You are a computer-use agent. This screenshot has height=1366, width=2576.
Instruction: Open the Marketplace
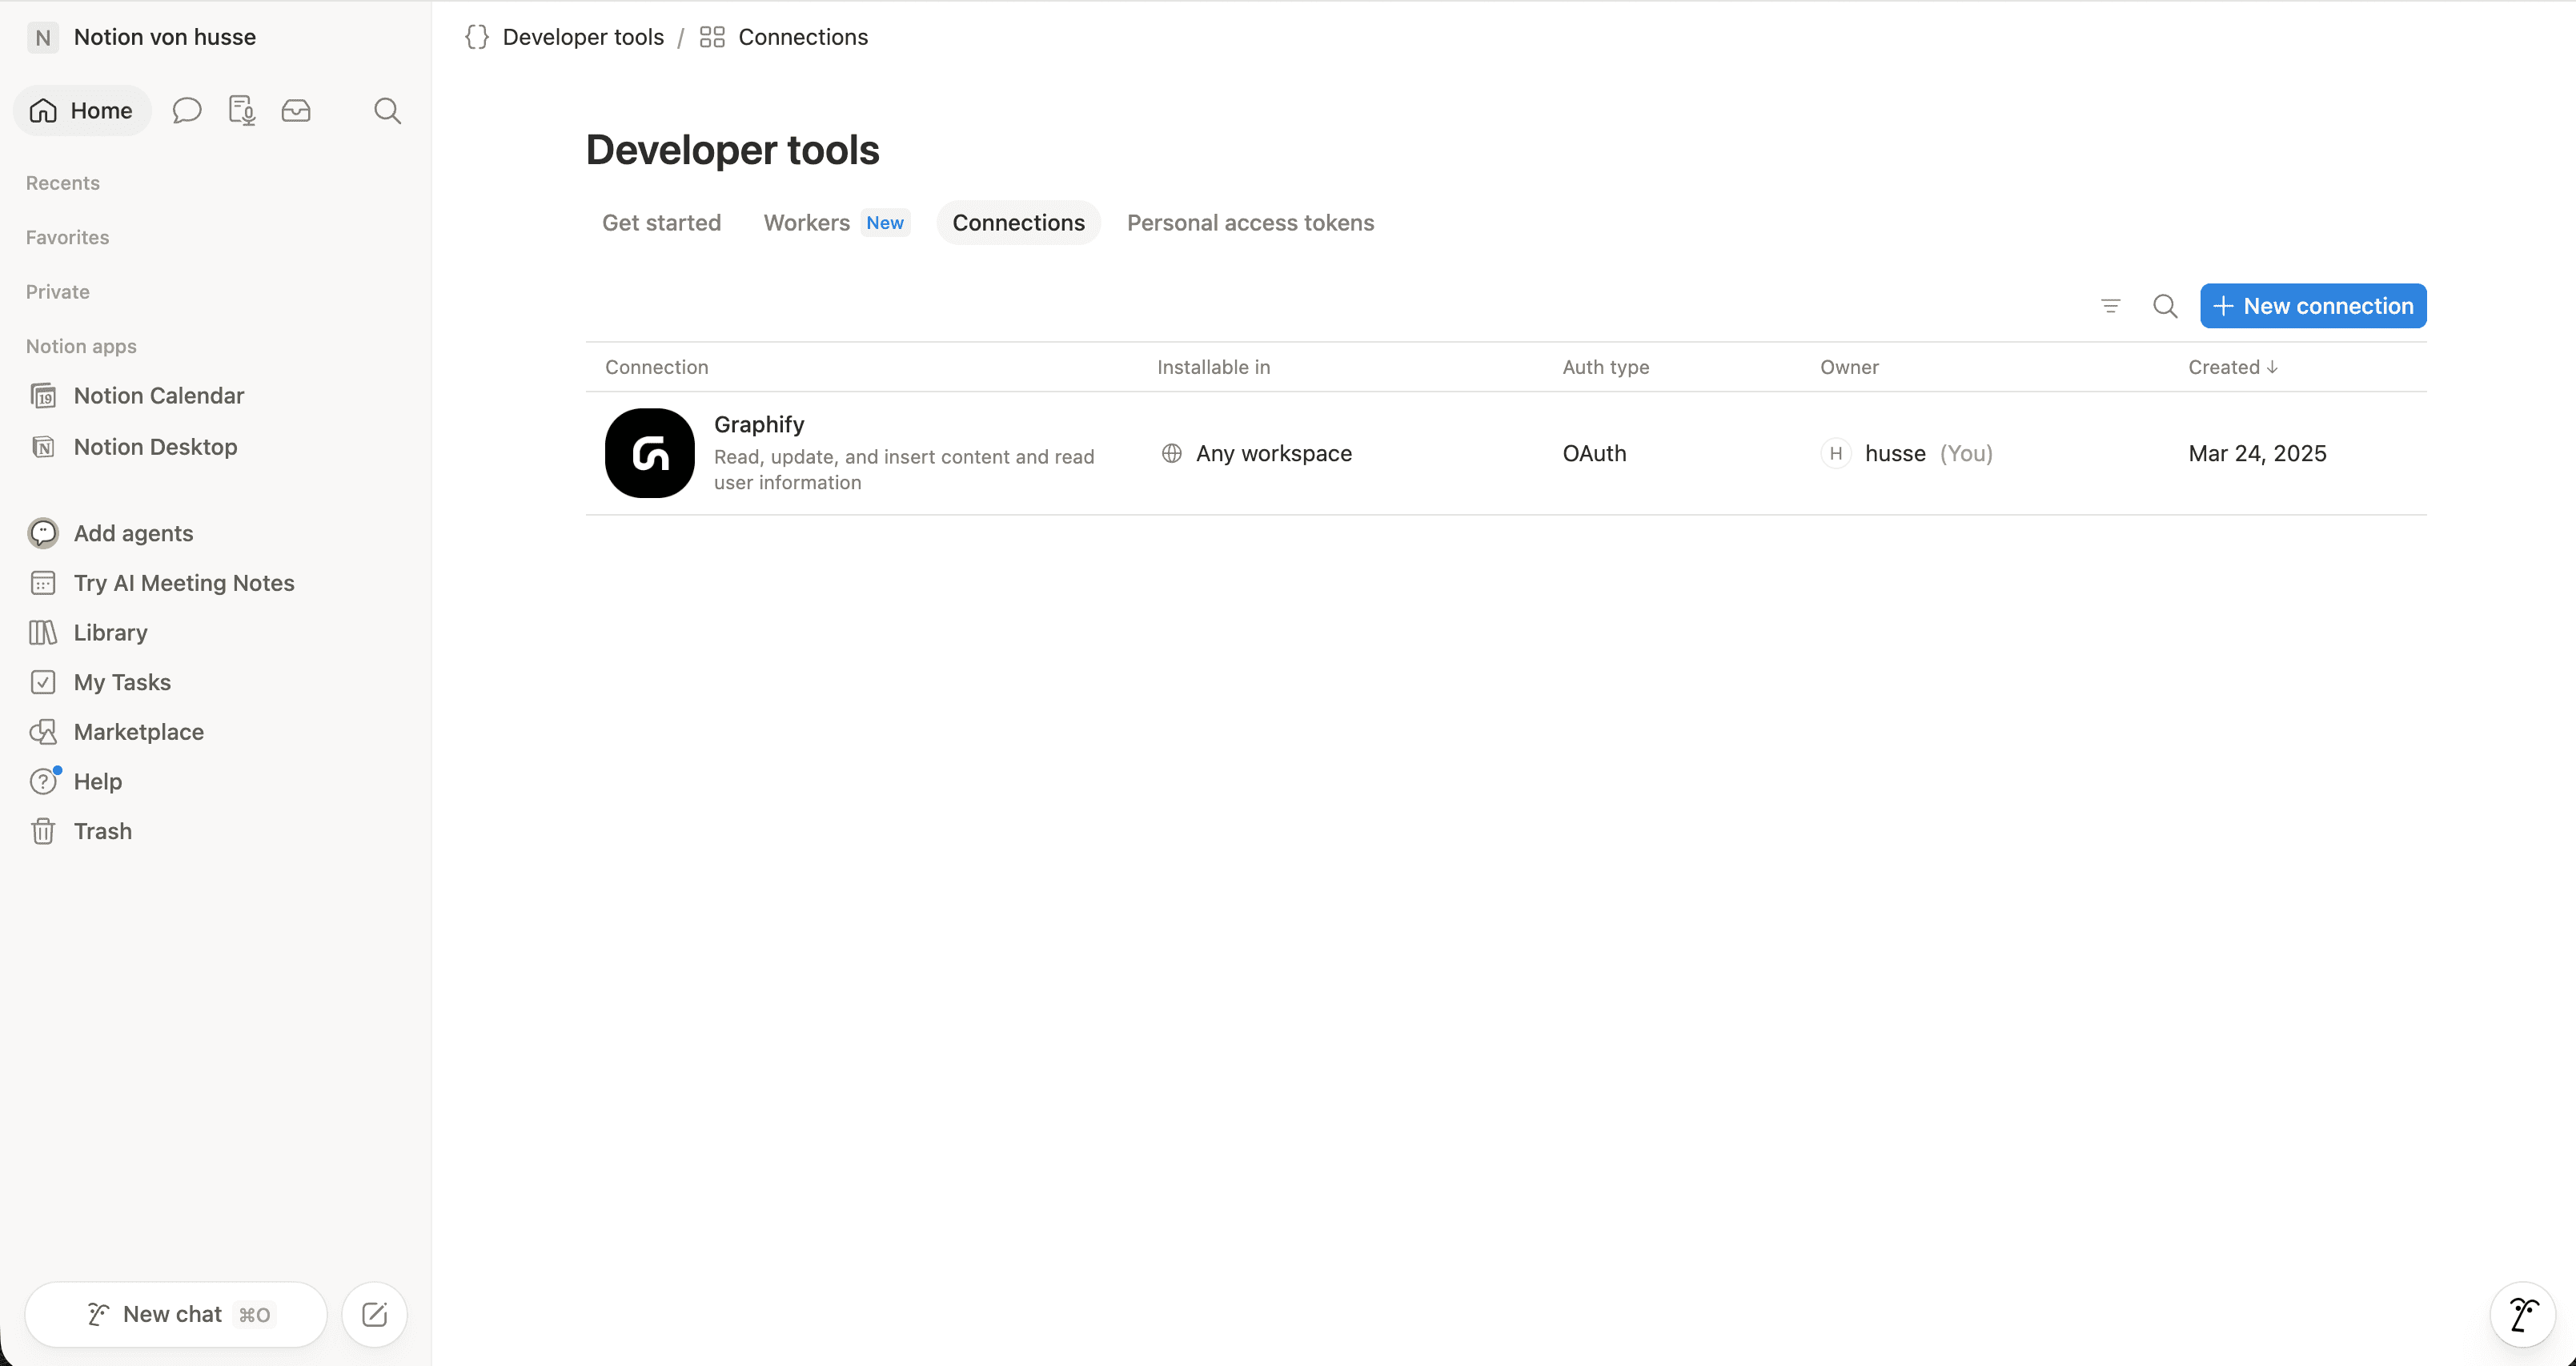[x=138, y=732]
